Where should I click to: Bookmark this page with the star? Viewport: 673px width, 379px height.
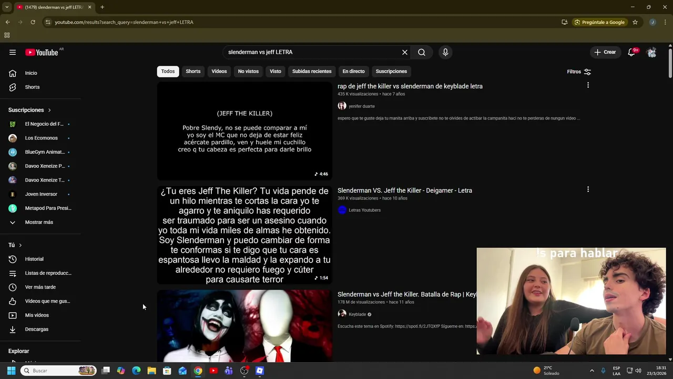(635, 22)
